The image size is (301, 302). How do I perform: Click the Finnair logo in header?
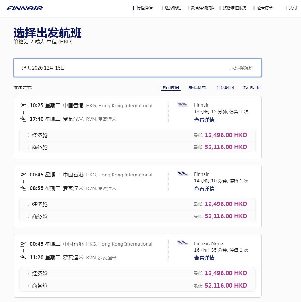point(25,8)
